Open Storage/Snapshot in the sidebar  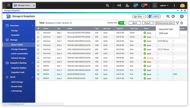(x=19, y=49)
